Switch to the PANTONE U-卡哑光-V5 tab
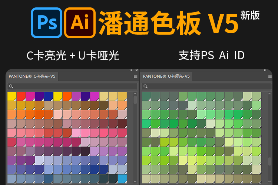This screenshot has height=185, width=278. (x=166, y=77)
